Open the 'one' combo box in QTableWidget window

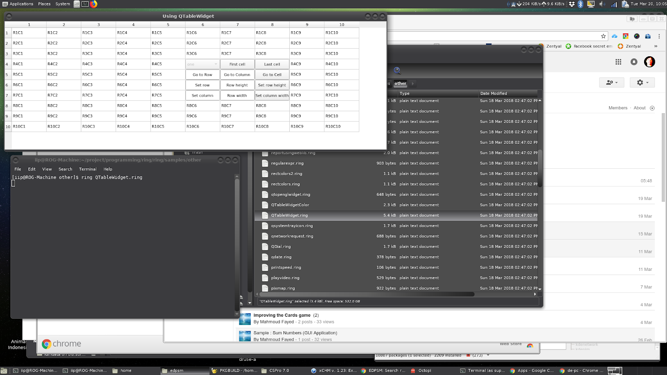pyautogui.click(x=202, y=64)
